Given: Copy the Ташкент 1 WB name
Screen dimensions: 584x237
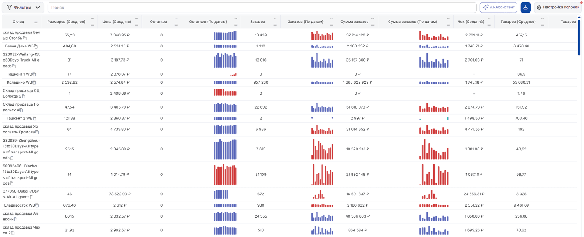Looking at the screenshot, I should pos(34,74).
